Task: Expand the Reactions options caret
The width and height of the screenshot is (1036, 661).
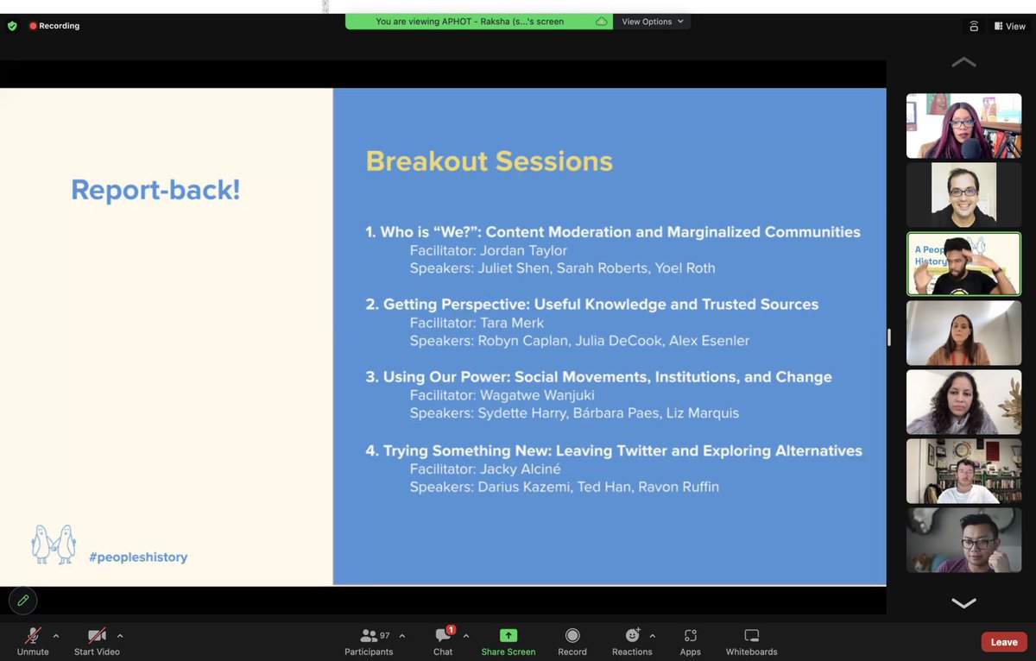Action: click(x=652, y=636)
